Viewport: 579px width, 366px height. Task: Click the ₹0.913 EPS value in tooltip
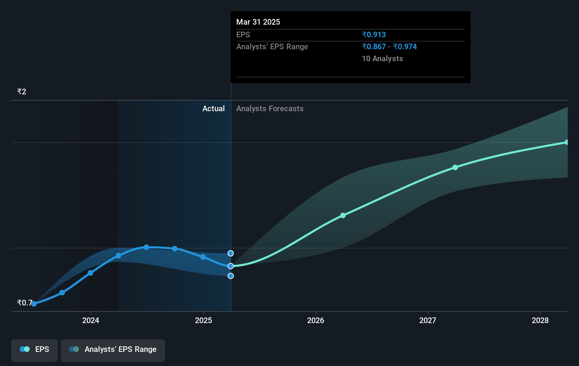[x=374, y=34]
